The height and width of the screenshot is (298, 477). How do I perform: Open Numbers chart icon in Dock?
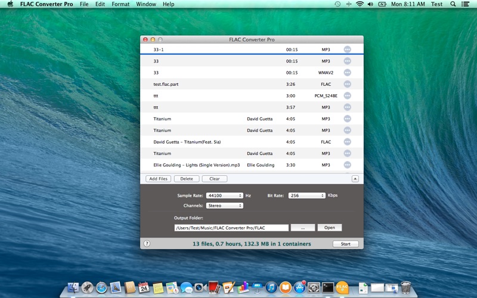(243, 287)
